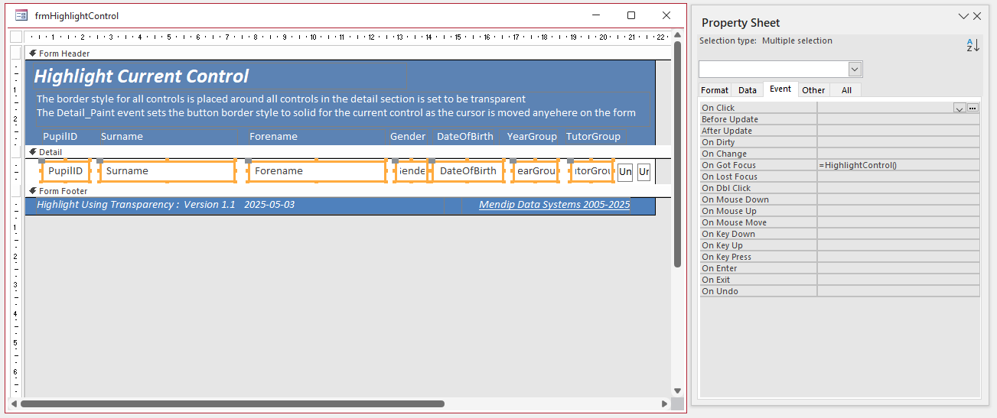Select the DateOfBirth text box in Detail
Screen dimensions: 997x418
click(x=468, y=171)
